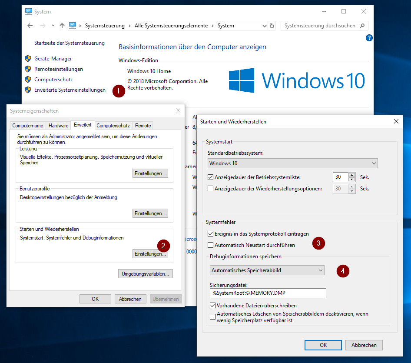Switch to the Remote tab

tap(143, 126)
